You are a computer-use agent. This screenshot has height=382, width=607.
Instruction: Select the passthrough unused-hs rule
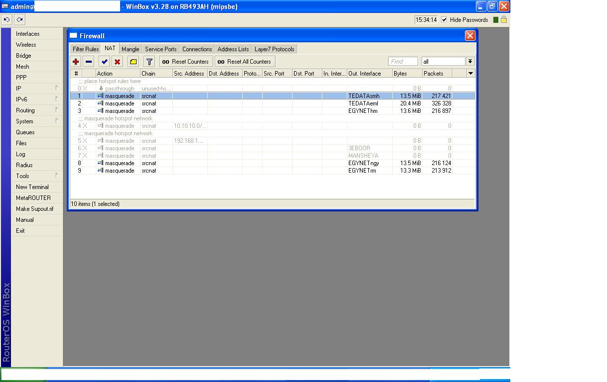(x=273, y=89)
